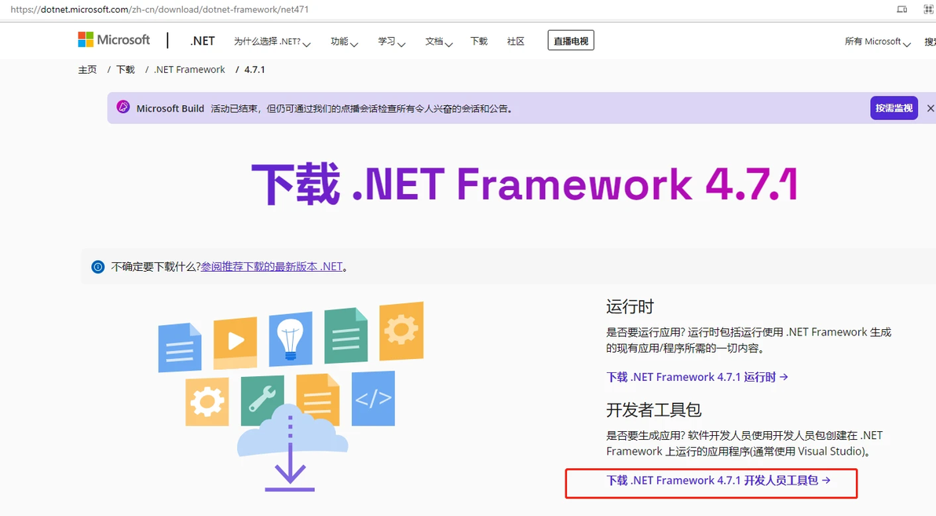Click the 直播电视 button
This screenshot has height=516, width=936.
click(x=571, y=41)
